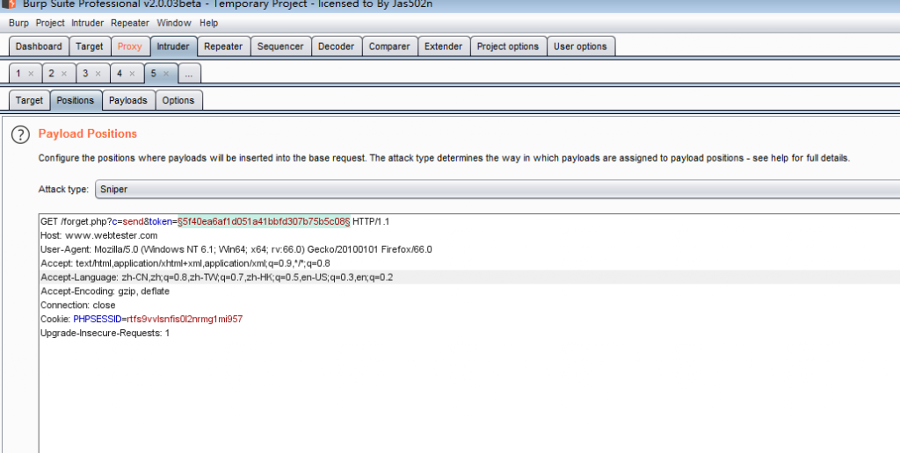The width and height of the screenshot is (900, 453).
Task: Open the Repeater menu in menu bar
Action: 130,23
